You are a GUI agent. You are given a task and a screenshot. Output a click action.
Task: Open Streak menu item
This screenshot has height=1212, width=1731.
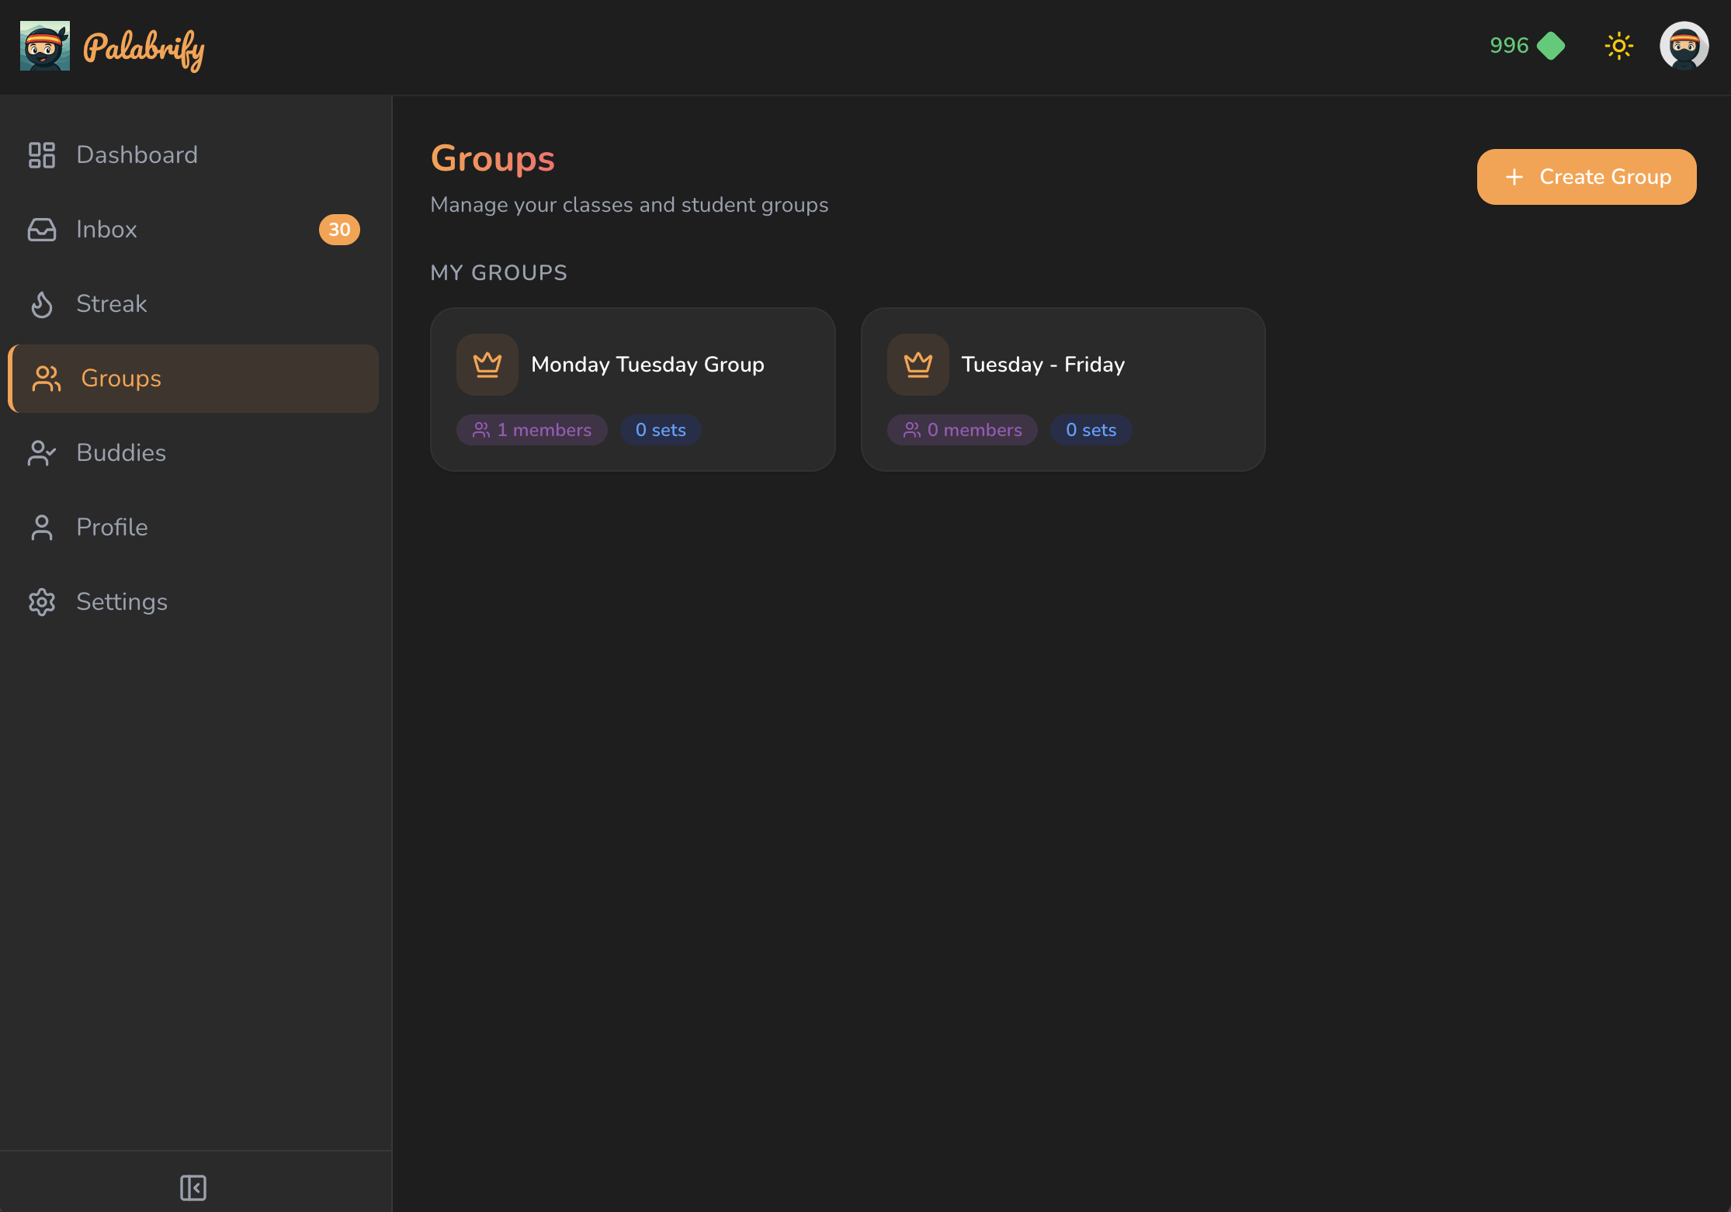tap(193, 304)
